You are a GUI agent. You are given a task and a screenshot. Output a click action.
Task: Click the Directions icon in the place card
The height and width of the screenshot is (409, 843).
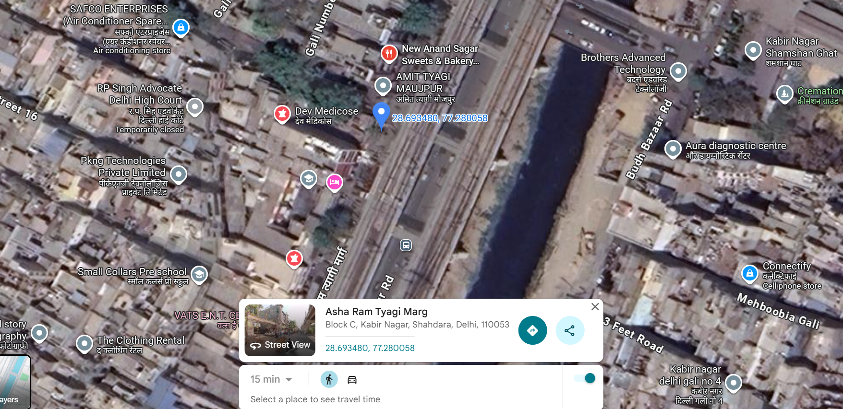pos(532,330)
